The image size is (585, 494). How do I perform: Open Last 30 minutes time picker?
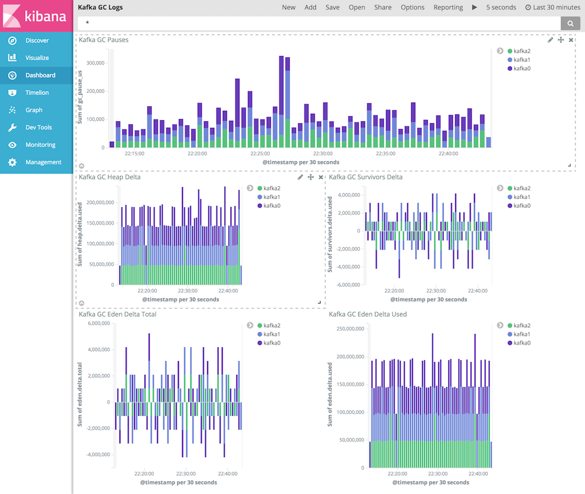coord(553,8)
